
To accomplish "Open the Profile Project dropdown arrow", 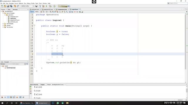I will pos(56,6).
